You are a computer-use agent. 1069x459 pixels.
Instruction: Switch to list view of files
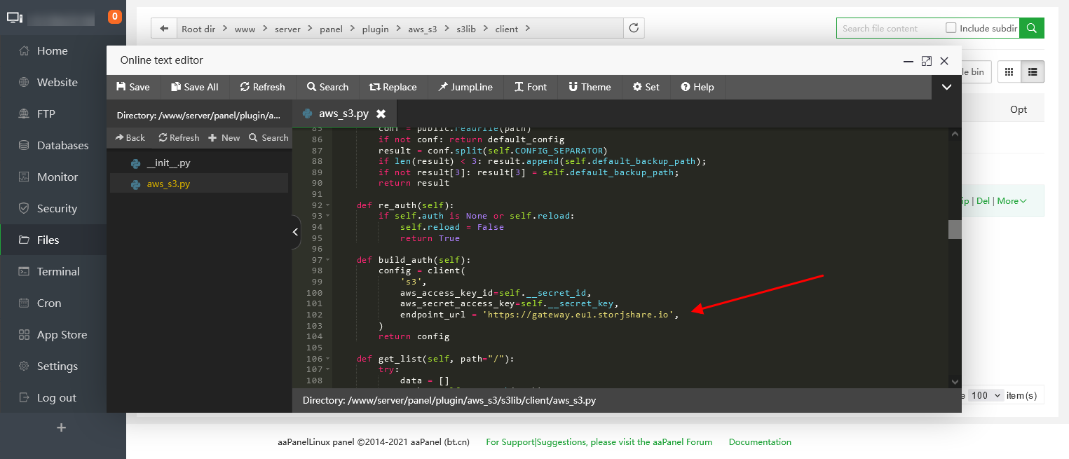[x=1033, y=71]
